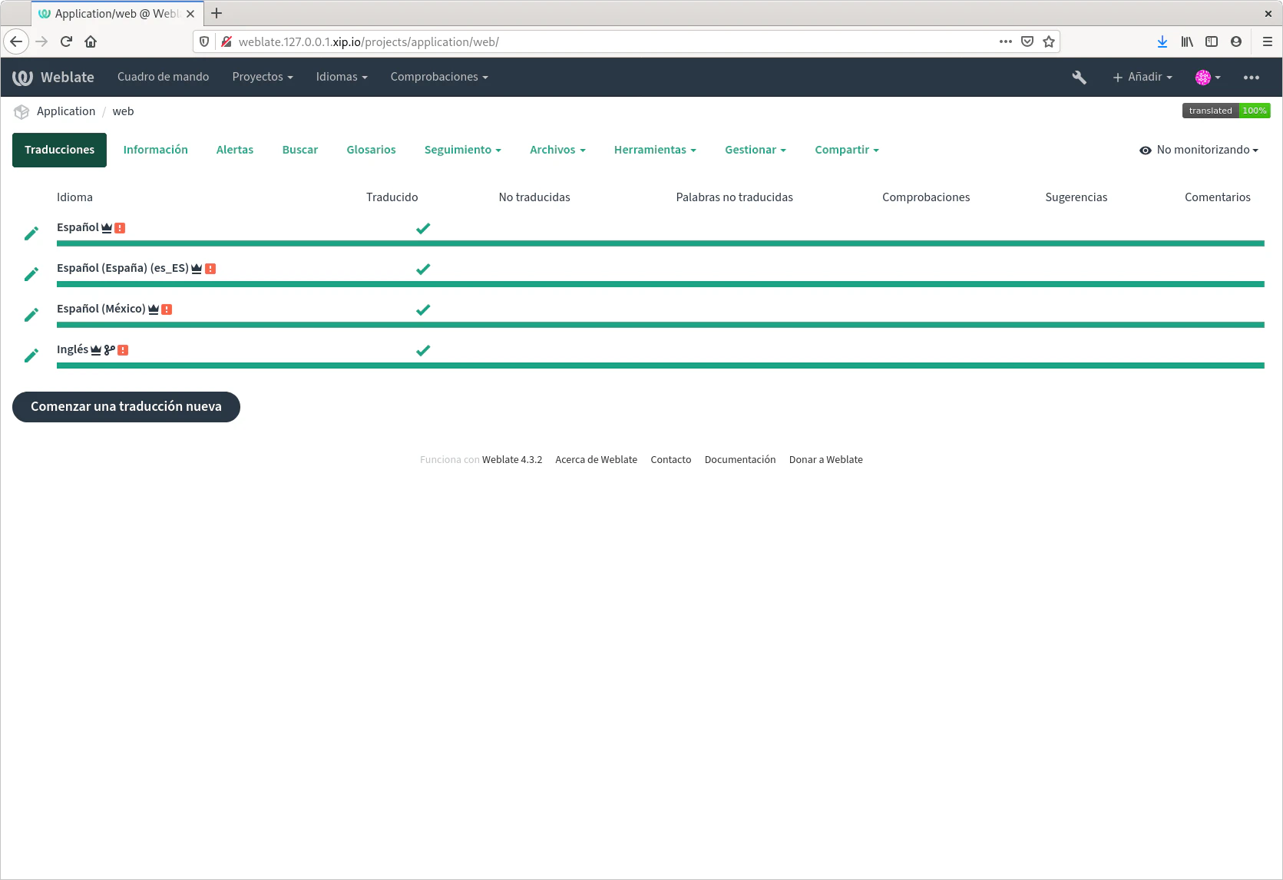Open the Documentación footer link
The image size is (1283, 880).
739,459
